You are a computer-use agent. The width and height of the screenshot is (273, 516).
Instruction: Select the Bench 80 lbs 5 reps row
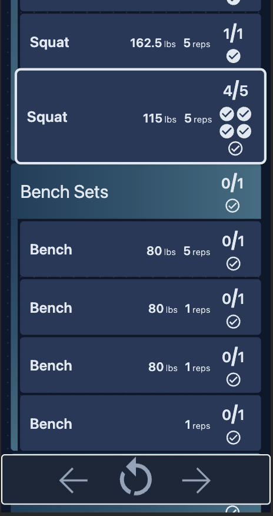pyautogui.click(x=140, y=249)
